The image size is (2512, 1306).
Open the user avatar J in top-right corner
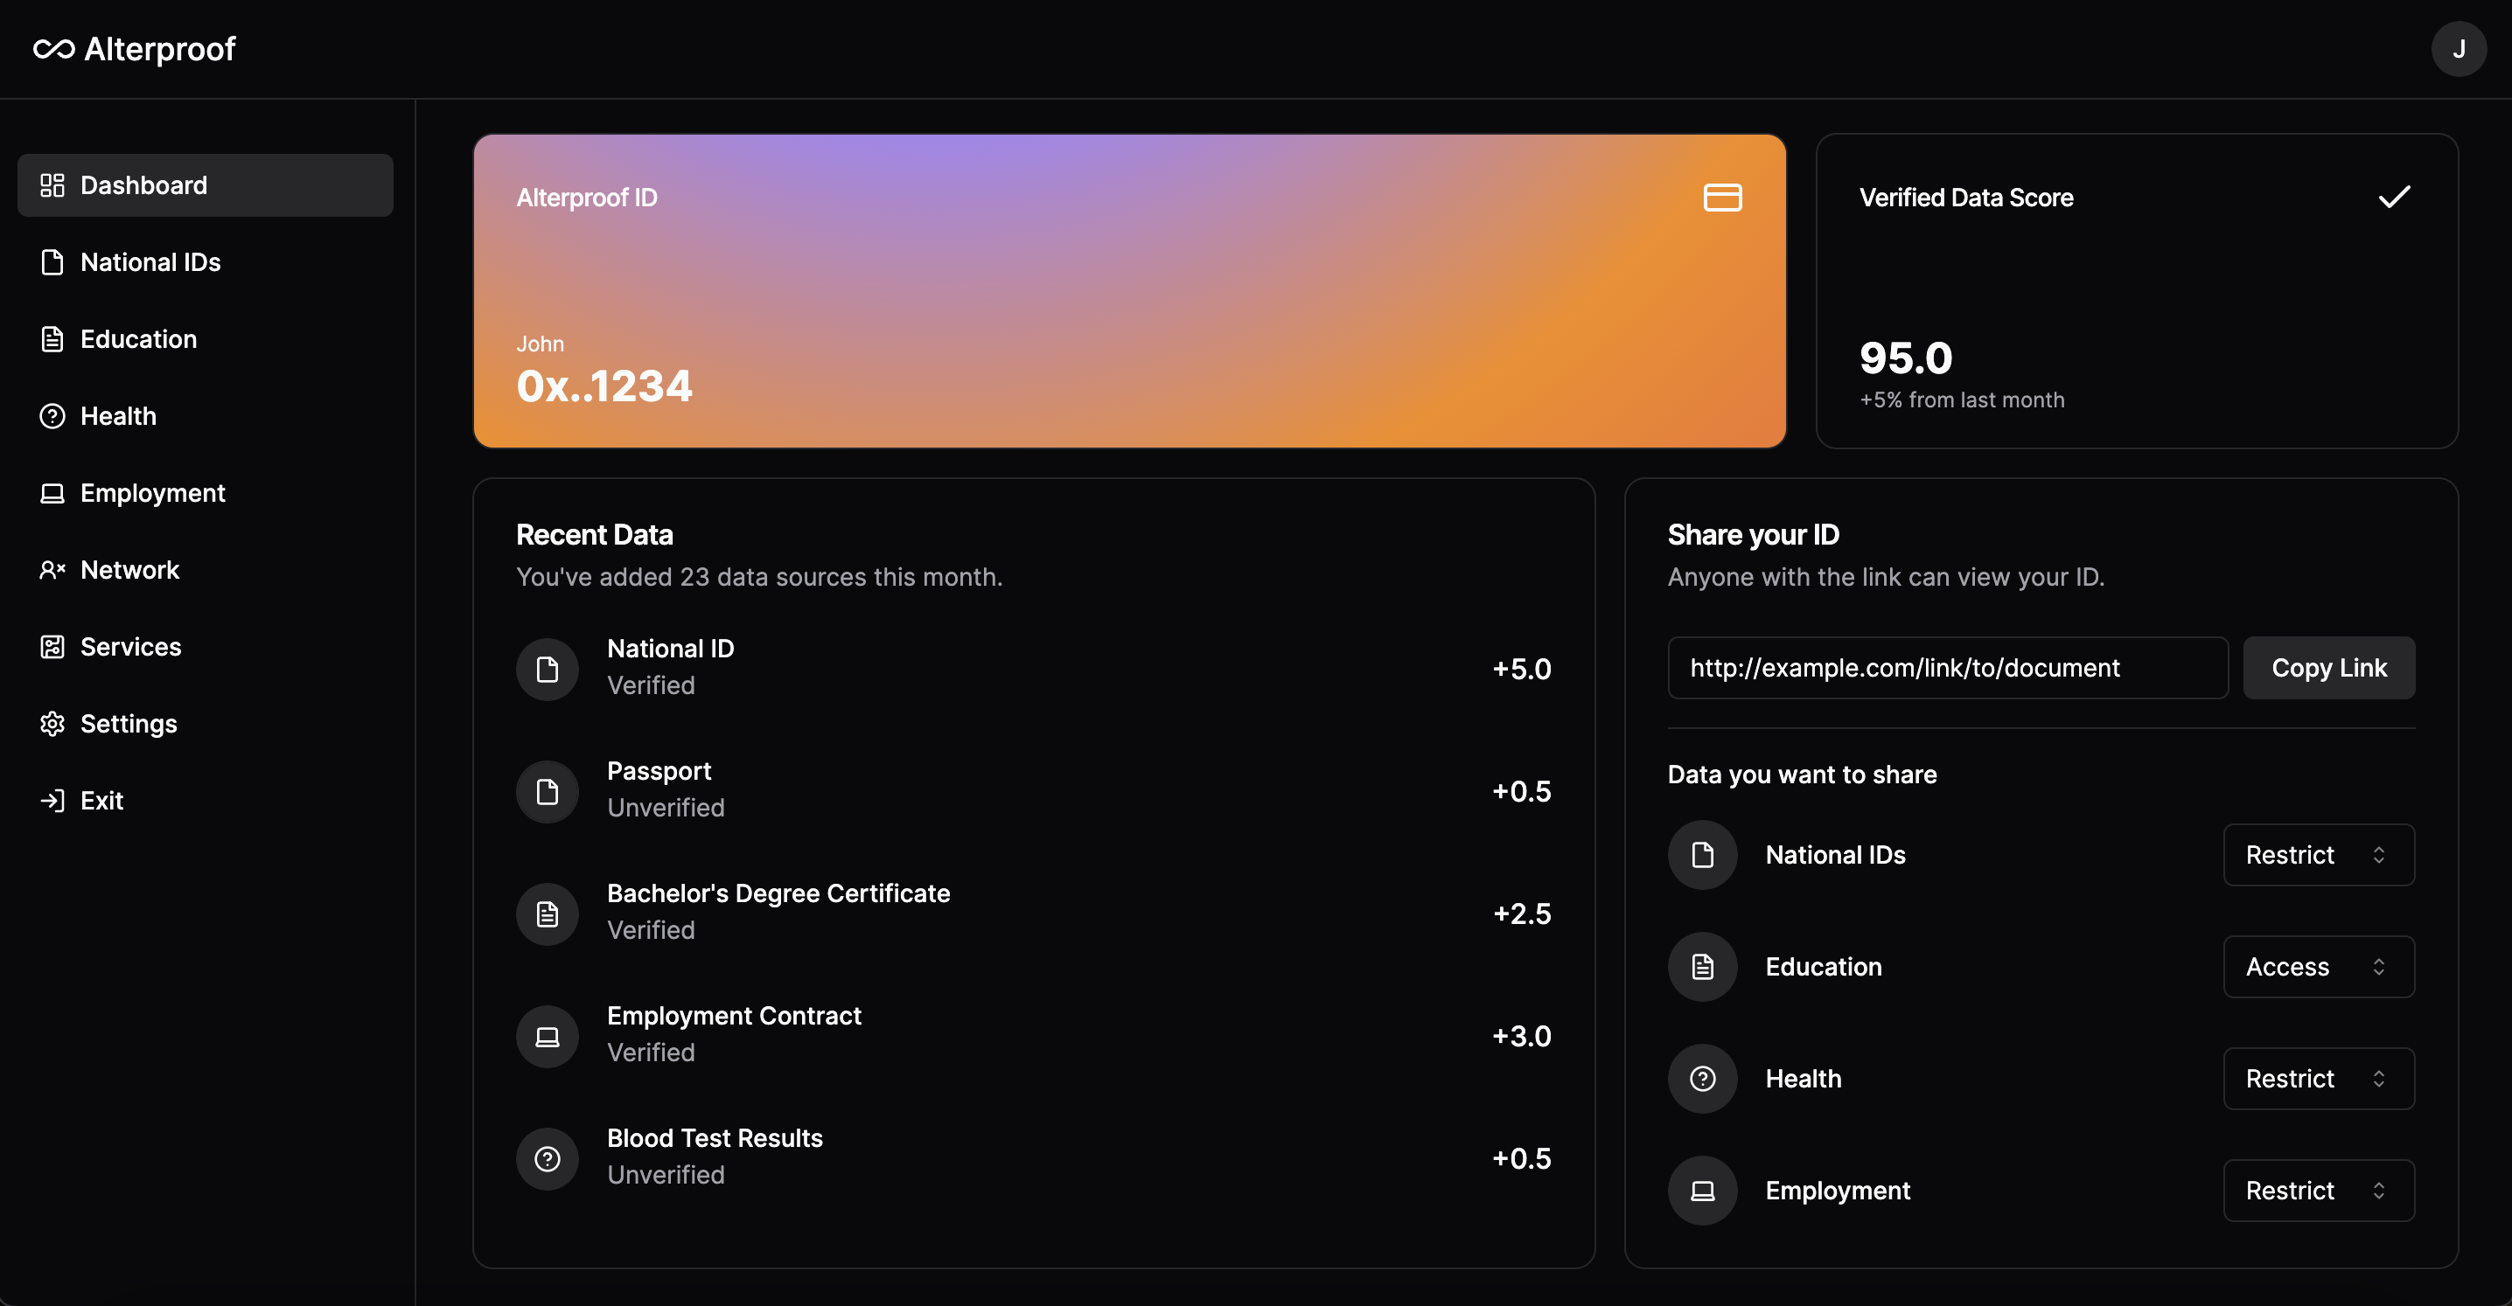(2459, 49)
